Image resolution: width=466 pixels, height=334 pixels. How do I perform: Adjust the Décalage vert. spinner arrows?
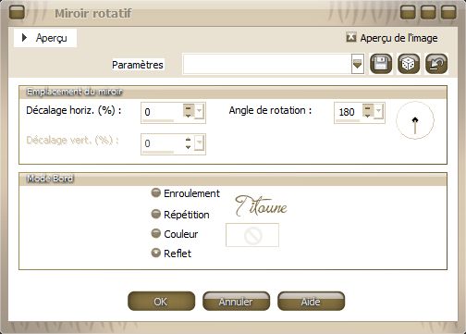click(189, 143)
